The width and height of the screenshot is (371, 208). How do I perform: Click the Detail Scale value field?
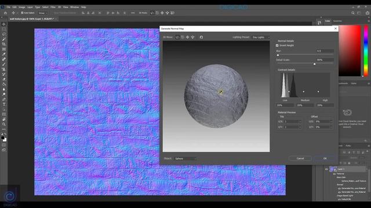click(325, 60)
